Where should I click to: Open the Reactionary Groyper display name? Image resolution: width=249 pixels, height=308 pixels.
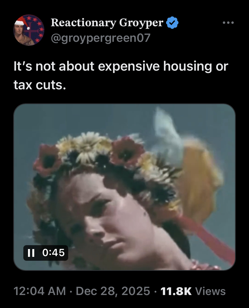(x=107, y=23)
